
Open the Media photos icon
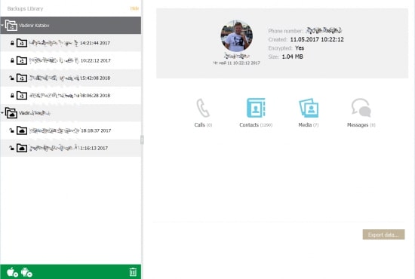[x=309, y=108]
